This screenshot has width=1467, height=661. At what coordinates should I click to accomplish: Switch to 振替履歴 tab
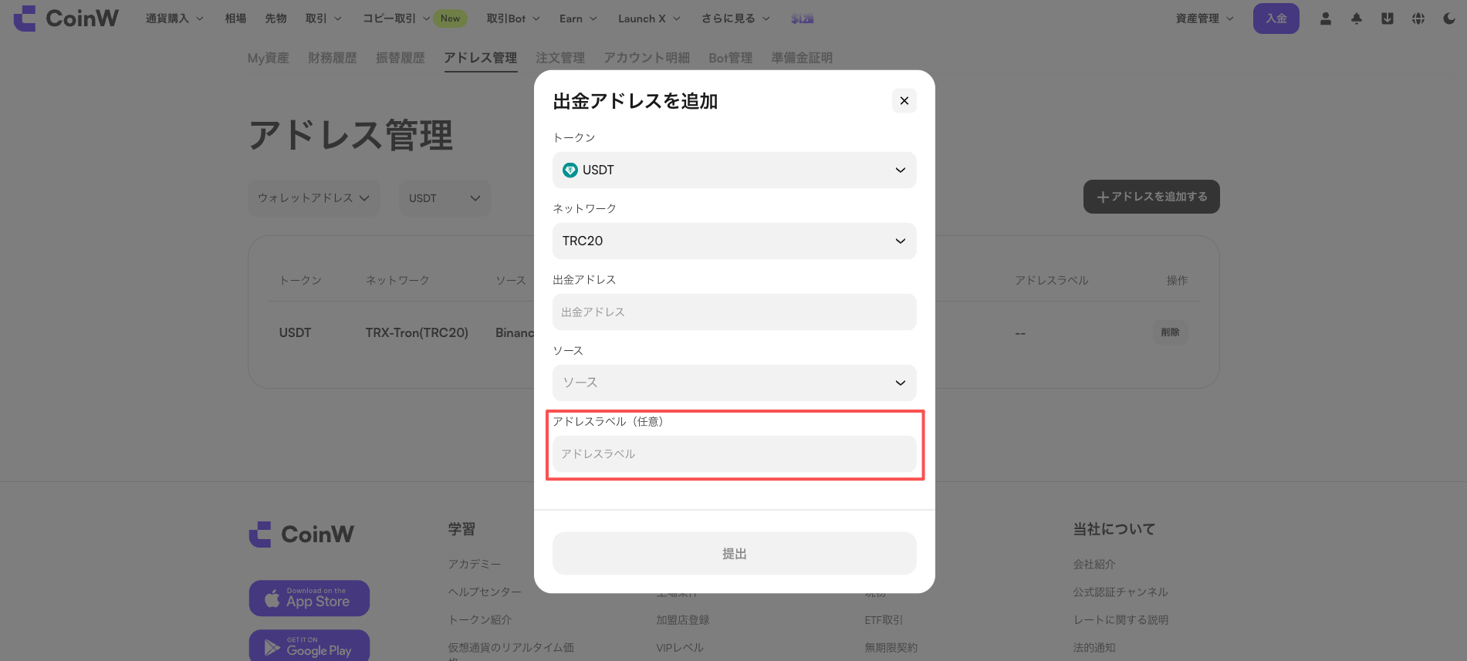(x=401, y=58)
